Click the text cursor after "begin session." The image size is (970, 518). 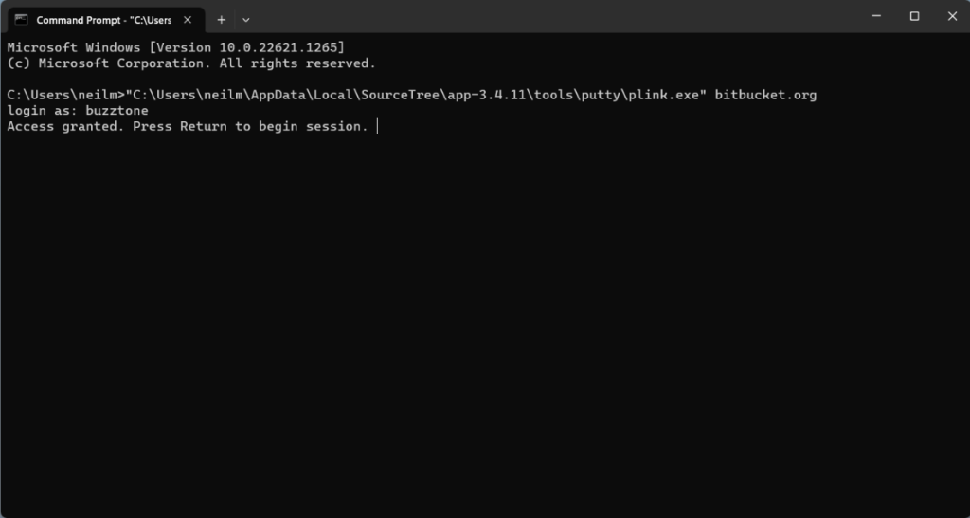point(377,126)
